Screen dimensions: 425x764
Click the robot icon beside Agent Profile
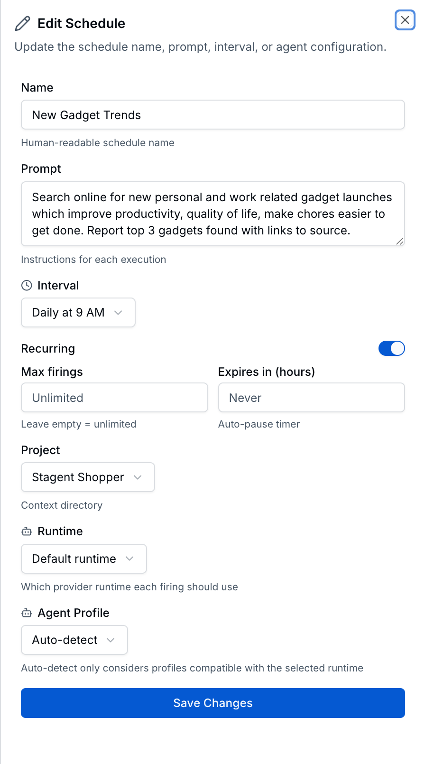26,613
